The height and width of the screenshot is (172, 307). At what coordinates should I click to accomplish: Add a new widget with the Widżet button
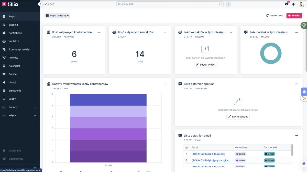(294, 16)
